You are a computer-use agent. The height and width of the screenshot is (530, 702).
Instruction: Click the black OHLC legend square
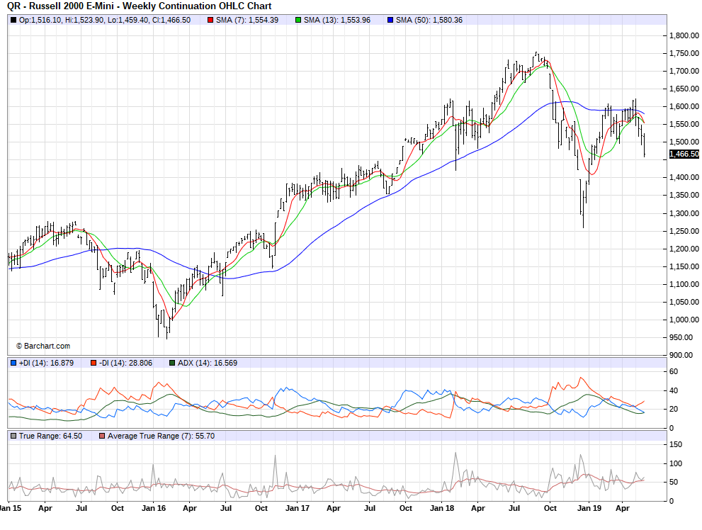[x=13, y=20]
